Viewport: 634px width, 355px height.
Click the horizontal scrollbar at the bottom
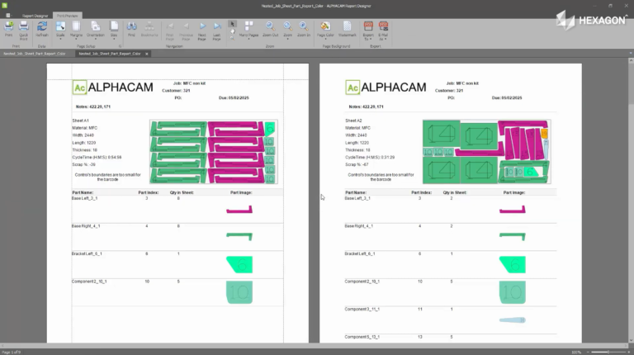pyautogui.click(x=314, y=346)
